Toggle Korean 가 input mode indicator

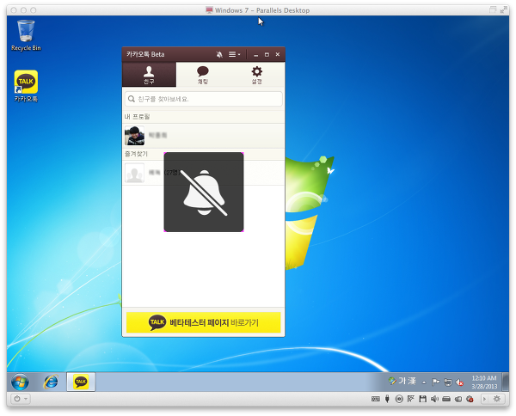[x=402, y=381]
